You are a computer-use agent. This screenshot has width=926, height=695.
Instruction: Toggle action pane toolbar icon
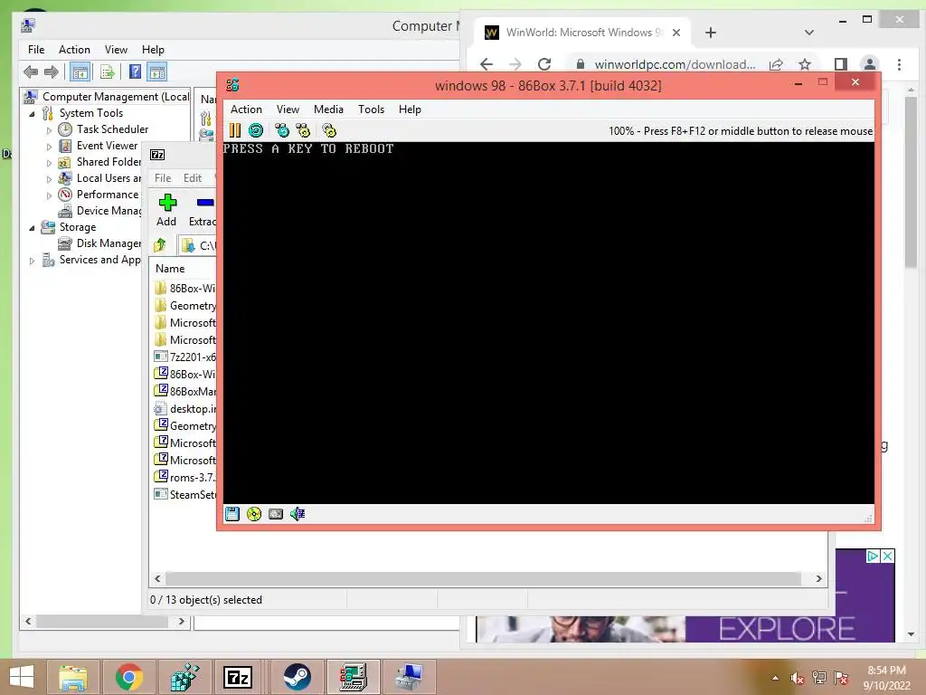click(157, 72)
